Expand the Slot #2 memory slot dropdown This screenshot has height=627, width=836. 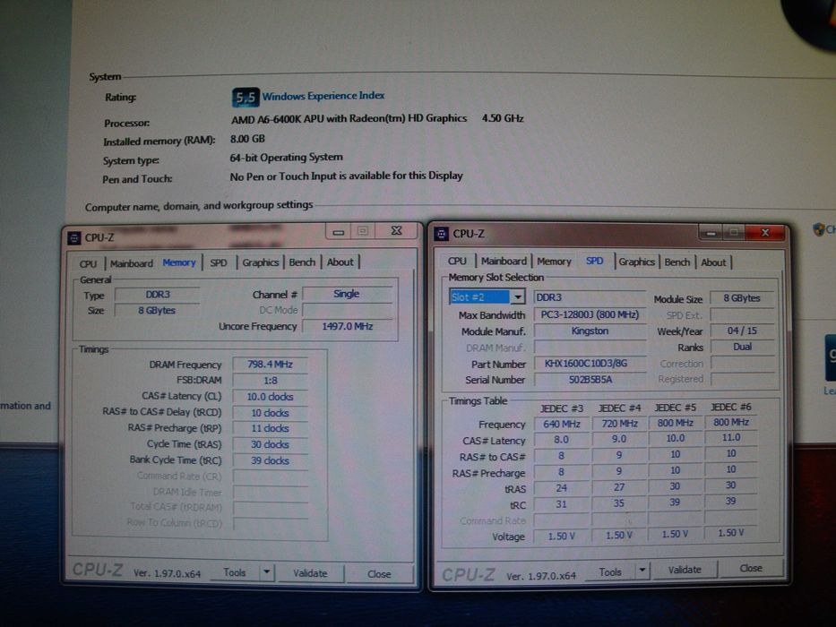coord(517,297)
